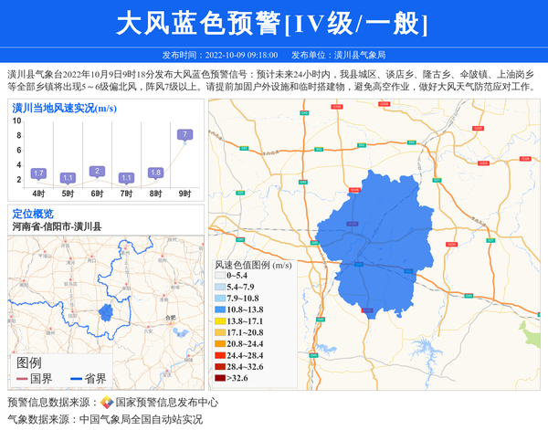Click the y-axis value 10

[16, 121]
